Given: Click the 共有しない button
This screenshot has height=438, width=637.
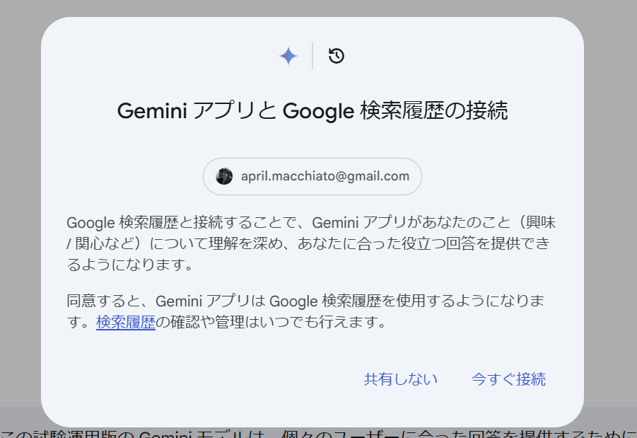Looking at the screenshot, I should 401,379.
